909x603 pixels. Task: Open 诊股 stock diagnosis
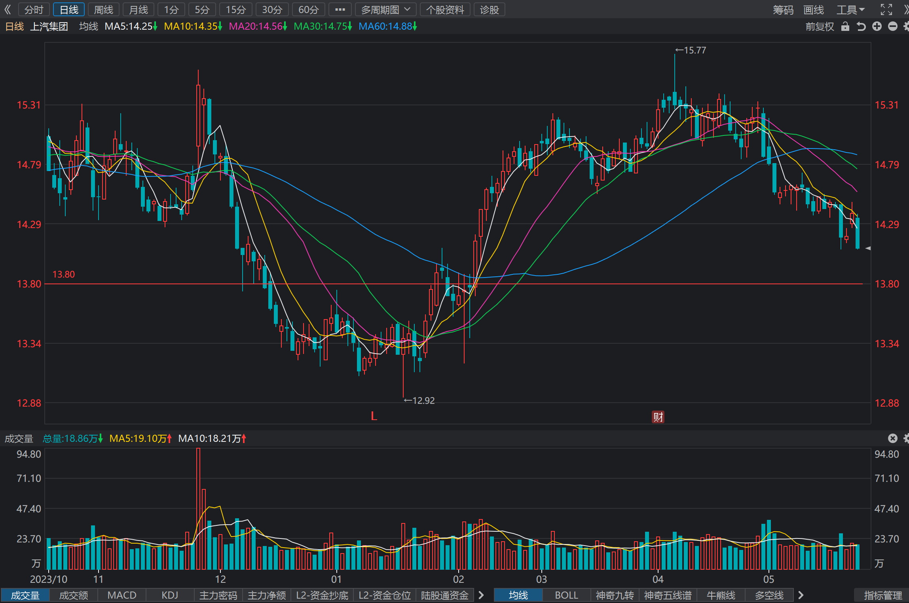[490, 10]
